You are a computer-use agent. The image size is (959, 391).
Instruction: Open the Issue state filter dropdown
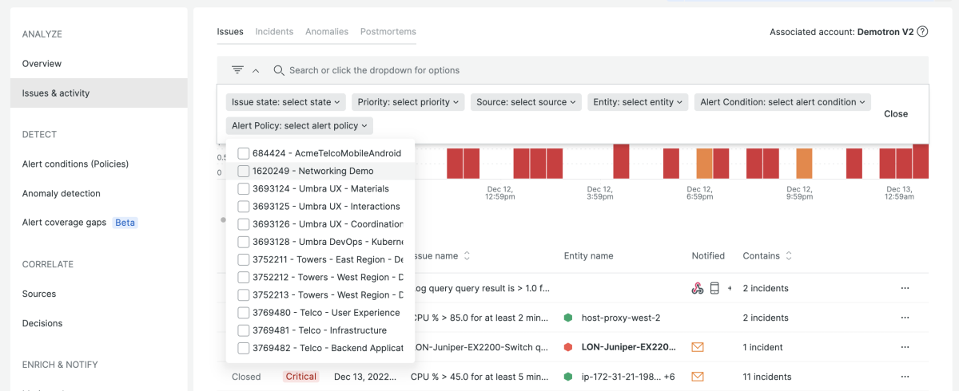[x=287, y=102]
